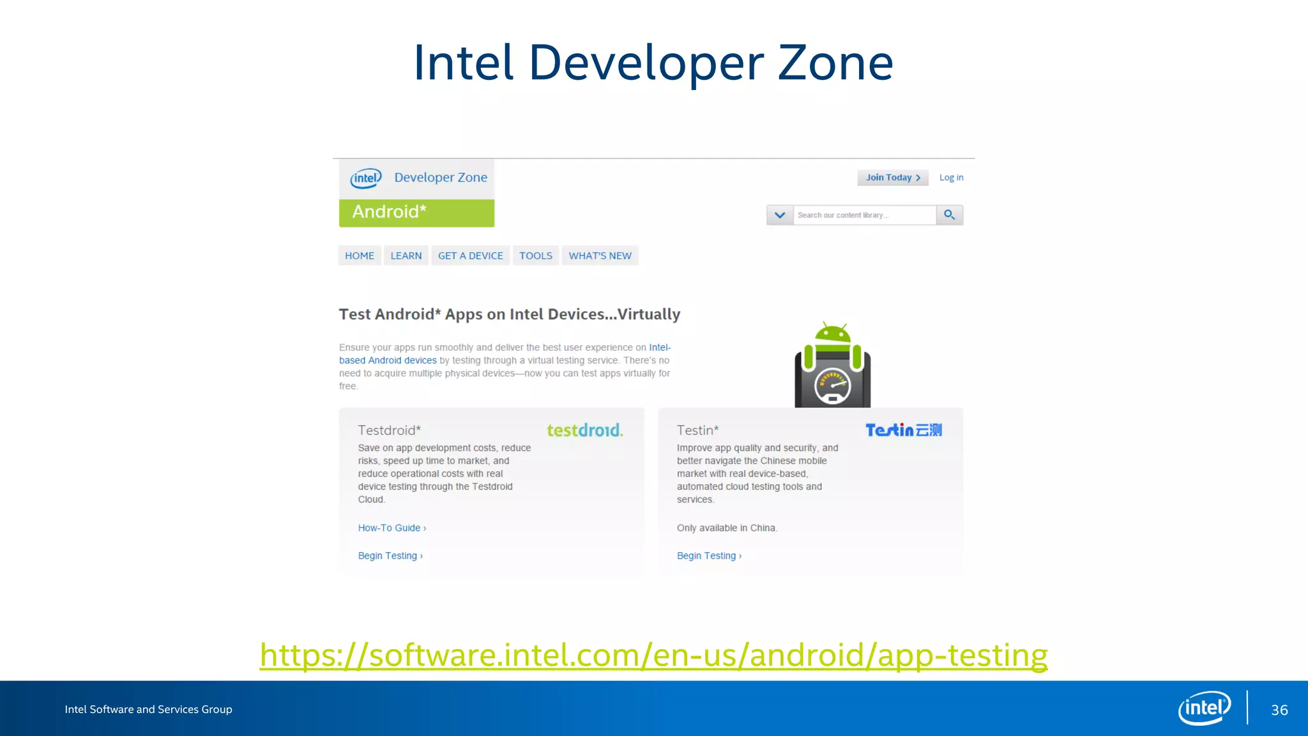Open the search category dropdown arrow
The height and width of the screenshot is (736, 1308).
pos(780,215)
